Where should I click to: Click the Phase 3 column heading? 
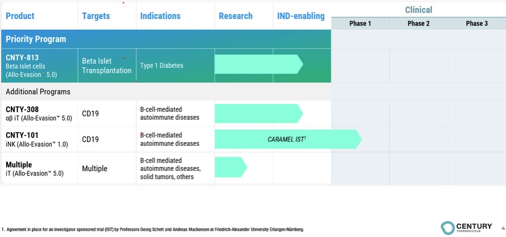477,23
